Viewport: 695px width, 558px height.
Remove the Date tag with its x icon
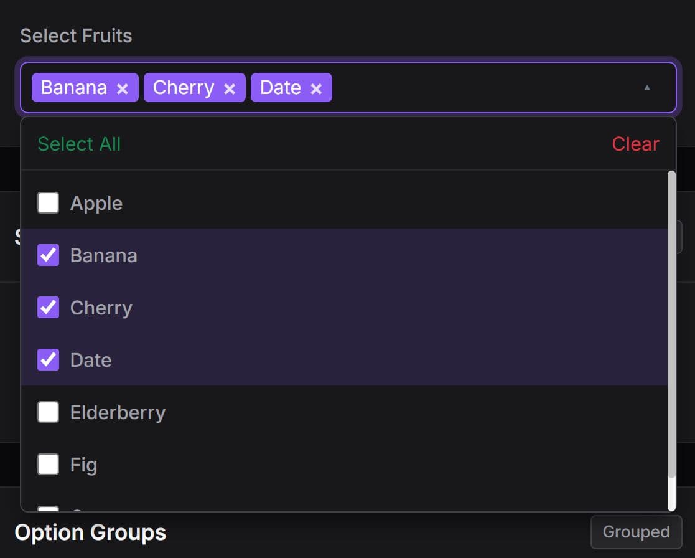click(316, 88)
